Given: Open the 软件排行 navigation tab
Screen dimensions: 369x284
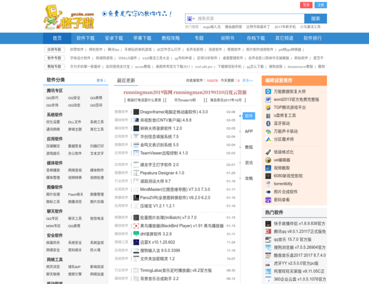Looking at the screenshot, I should click(x=313, y=39).
